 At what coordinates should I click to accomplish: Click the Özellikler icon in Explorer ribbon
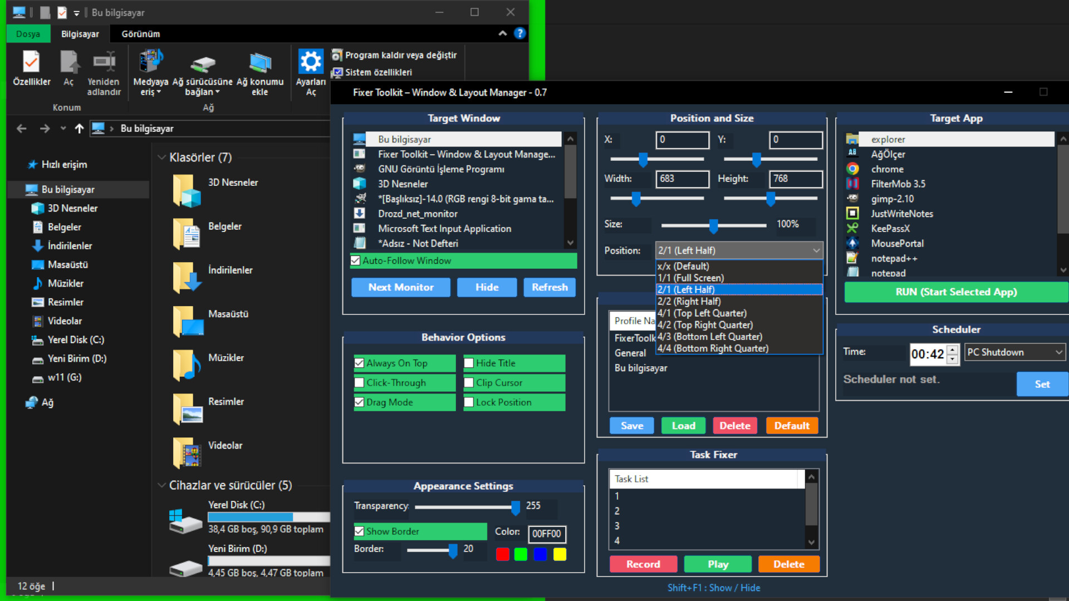pyautogui.click(x=31, y=61)
